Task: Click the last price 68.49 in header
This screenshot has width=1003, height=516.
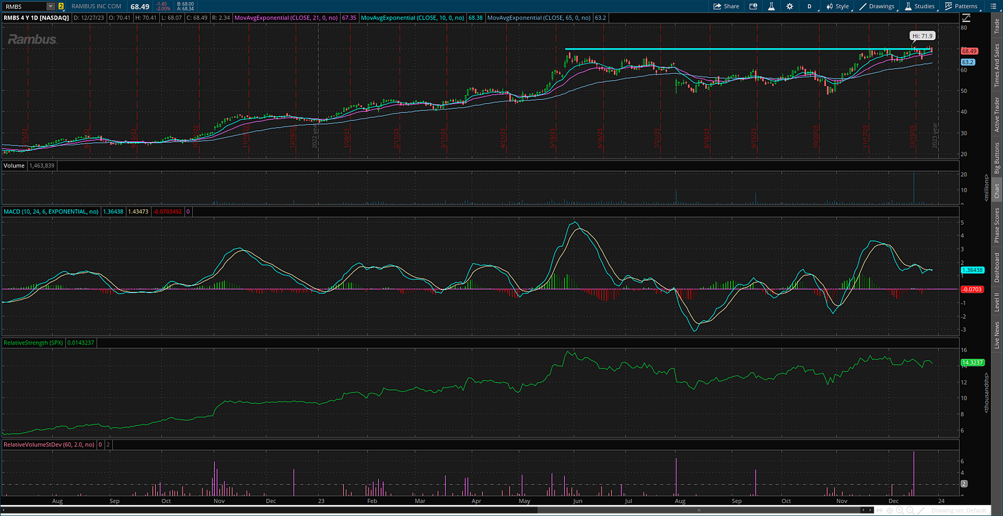Action: pyautogui.click(x=140, y=6)
